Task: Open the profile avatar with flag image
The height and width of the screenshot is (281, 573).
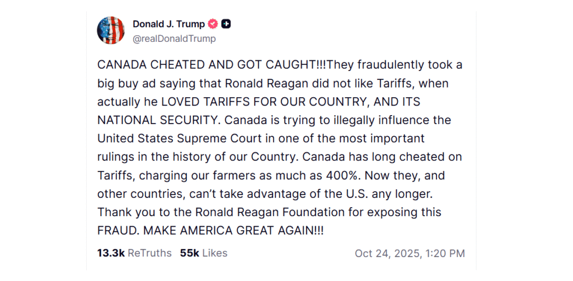Action: [111, 30]
